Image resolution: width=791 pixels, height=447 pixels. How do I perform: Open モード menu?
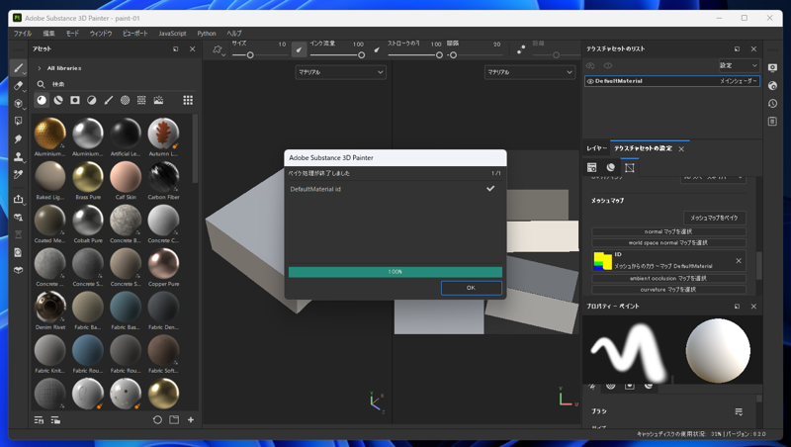click(x=72, y=34)
